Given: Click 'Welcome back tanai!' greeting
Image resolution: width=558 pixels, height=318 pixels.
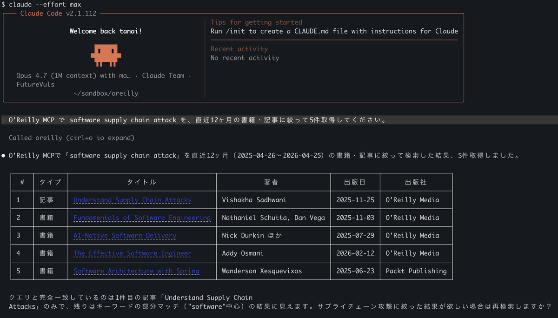Looking at the screenshot, I should pos(106,31).
